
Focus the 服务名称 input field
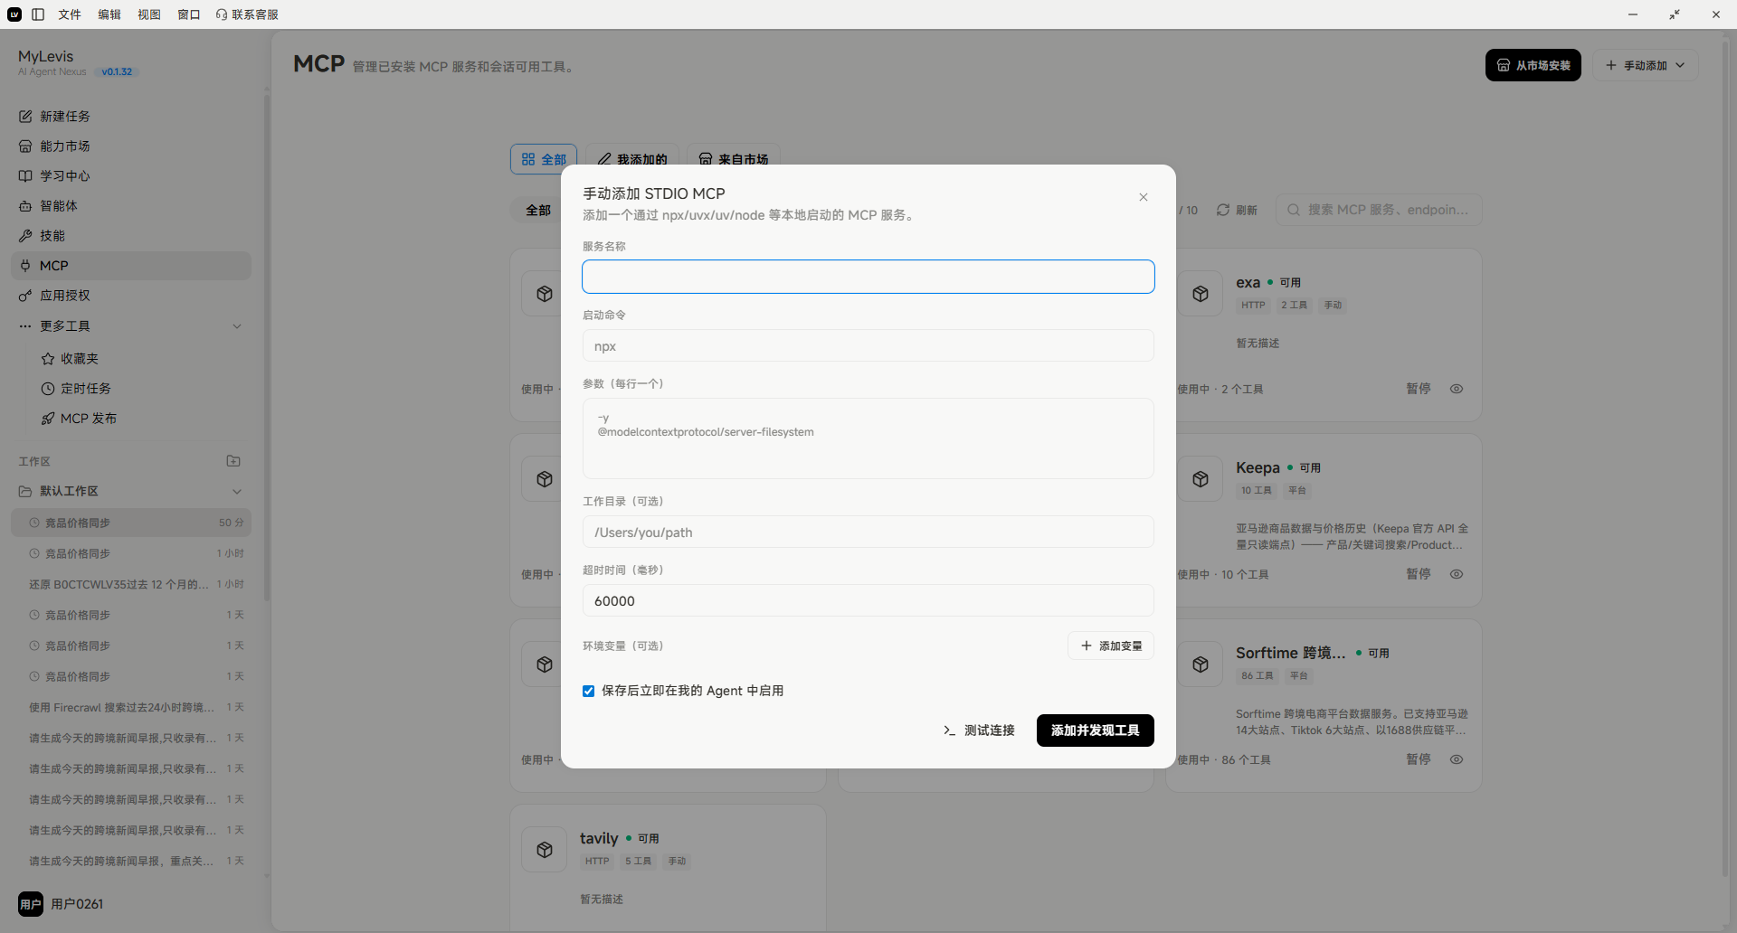[x=868, y=277]
